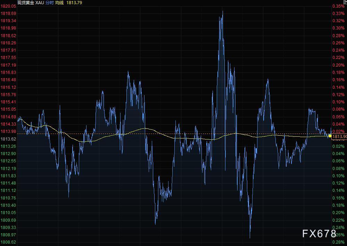Click the 0.35% percent axis label

339,6
